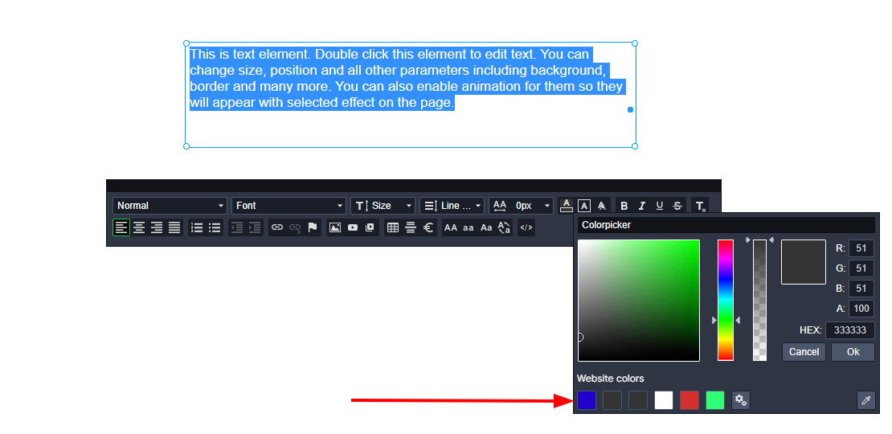Insert a numbered list
The width and height of the screenshot is (892, 434).
click(197, 227)
